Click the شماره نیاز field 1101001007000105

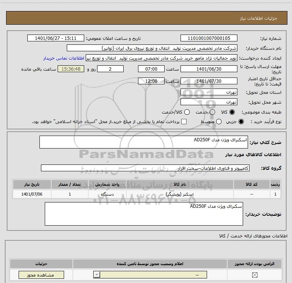tap(209, 38)
